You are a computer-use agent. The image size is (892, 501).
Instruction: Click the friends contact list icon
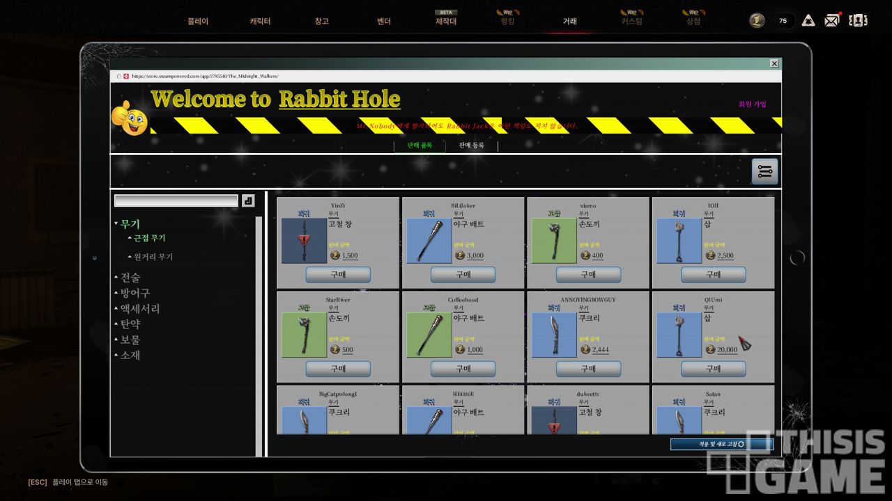pyautogui.click(x=857, y=20)
